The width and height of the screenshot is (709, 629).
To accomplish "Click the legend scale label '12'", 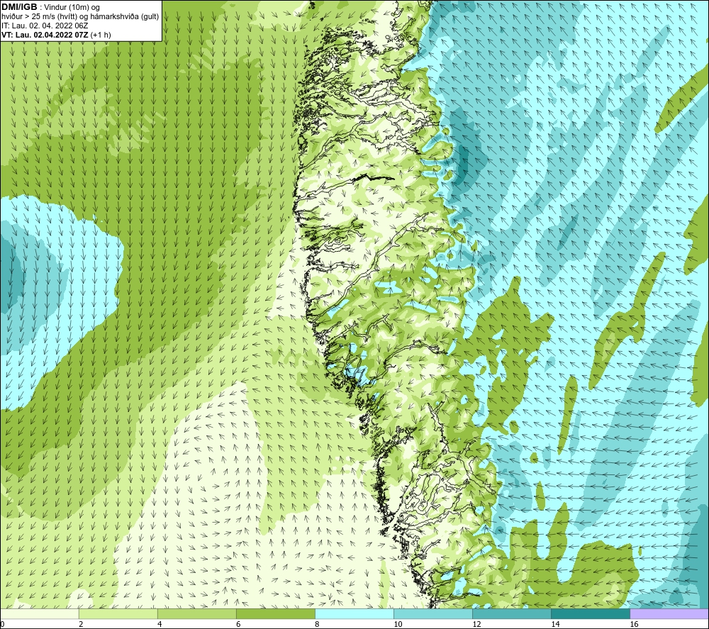I will click(476, 624).
